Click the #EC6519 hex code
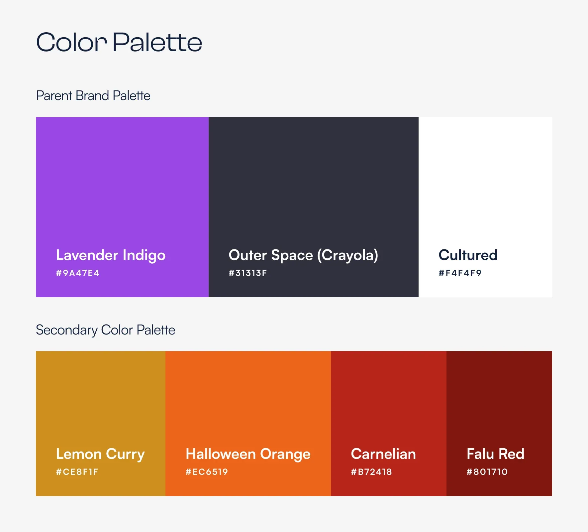Viewport: 588px width, 532px height. 207,472
